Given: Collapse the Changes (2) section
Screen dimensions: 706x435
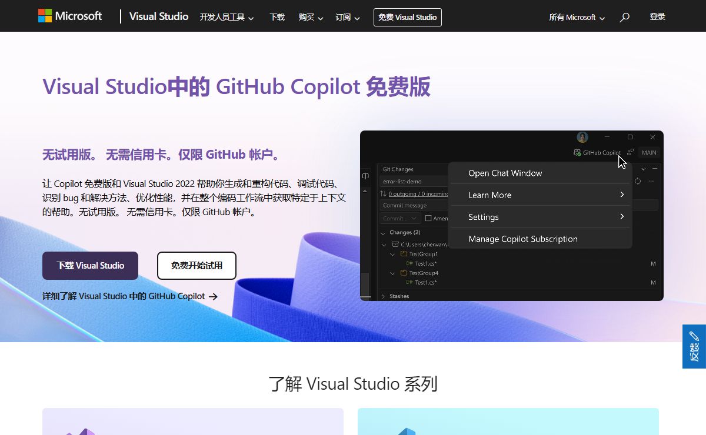Looking at the screenshot, I should click(383, 233).
